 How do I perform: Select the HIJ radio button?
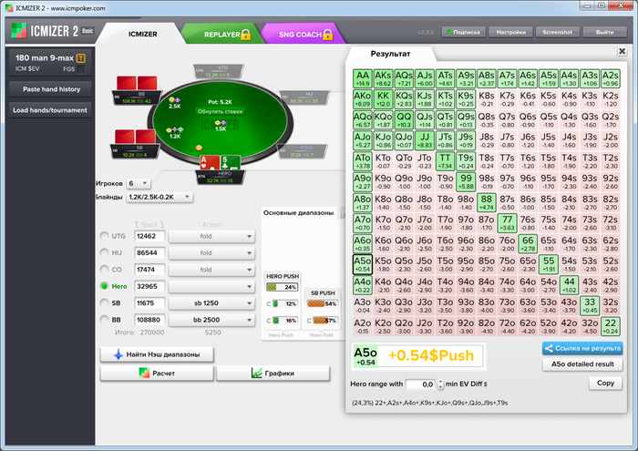[x=105, y=252]
